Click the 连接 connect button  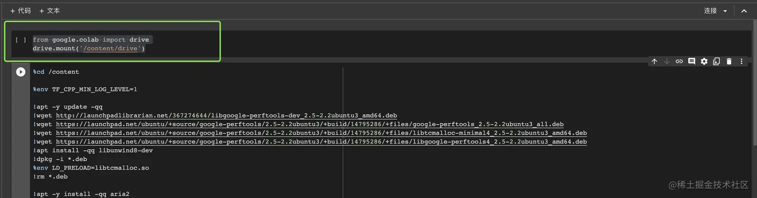[710, 10]
